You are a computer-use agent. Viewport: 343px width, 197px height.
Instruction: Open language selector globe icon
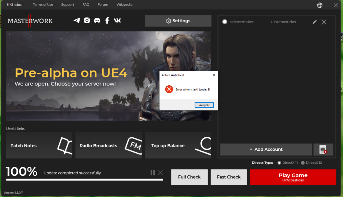click(x=320, y=5)
